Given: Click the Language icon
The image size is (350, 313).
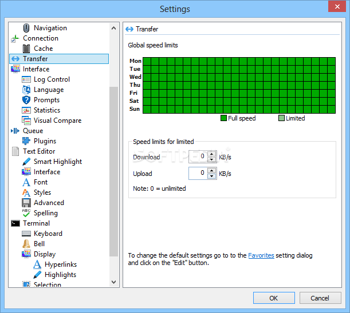Looking at the screenshot, I should pos(26,90).
